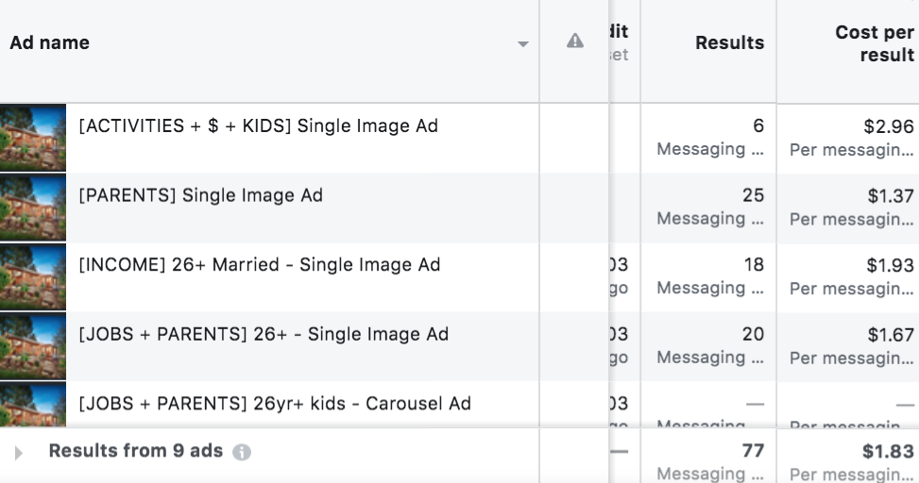Open [ACTIVITIES + $ + KIDS] Single Image Ad
919x483 pixels.
(x=258, y=126)
